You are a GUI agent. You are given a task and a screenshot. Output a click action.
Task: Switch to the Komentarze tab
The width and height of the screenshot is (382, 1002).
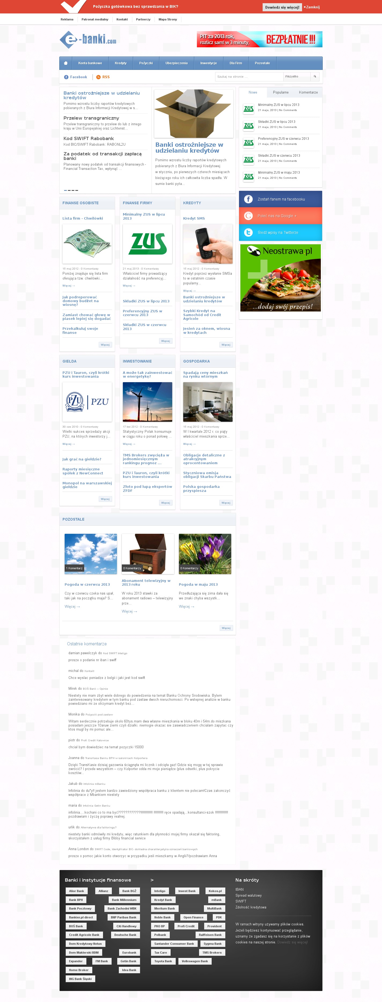(308, 92)
